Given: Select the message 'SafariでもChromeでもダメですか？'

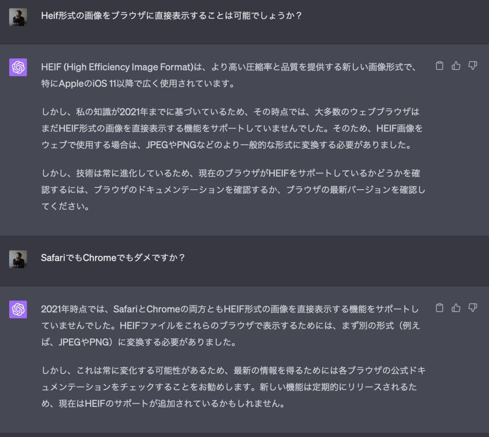Looking at the screenshot, I should [113, 258].
